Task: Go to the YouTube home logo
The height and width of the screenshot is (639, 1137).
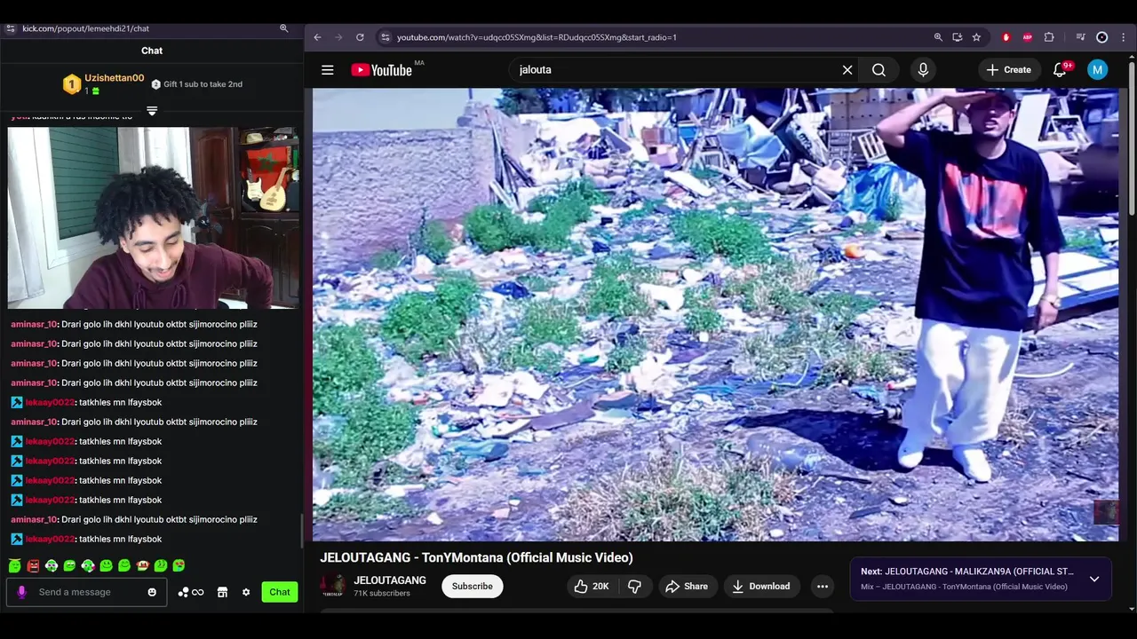Action: pos(382,70)
